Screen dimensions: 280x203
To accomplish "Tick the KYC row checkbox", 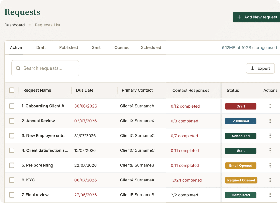I will coord(12,180).
